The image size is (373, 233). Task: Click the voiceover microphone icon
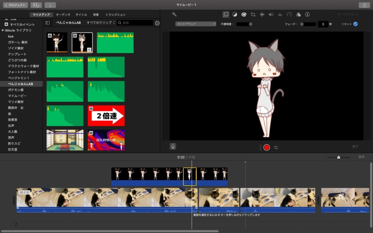(x=173, y=146)
